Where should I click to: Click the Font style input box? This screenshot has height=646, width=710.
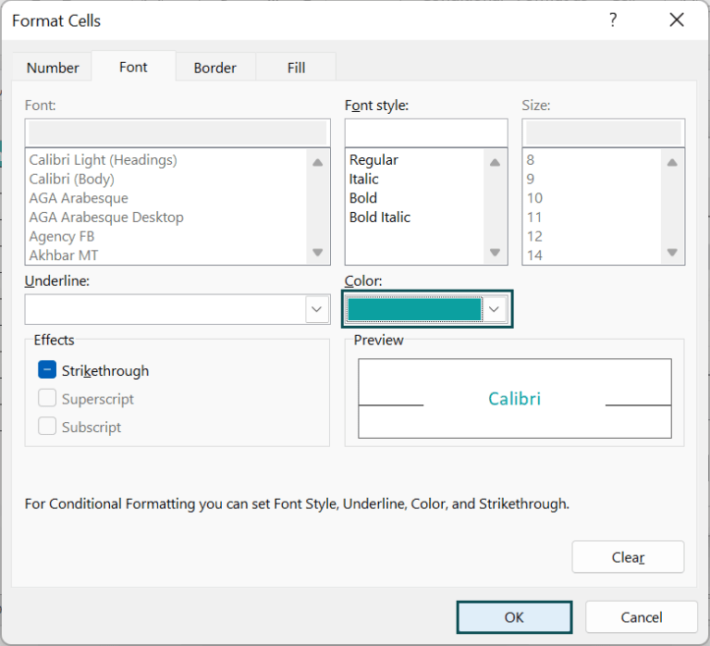(426, 133)
